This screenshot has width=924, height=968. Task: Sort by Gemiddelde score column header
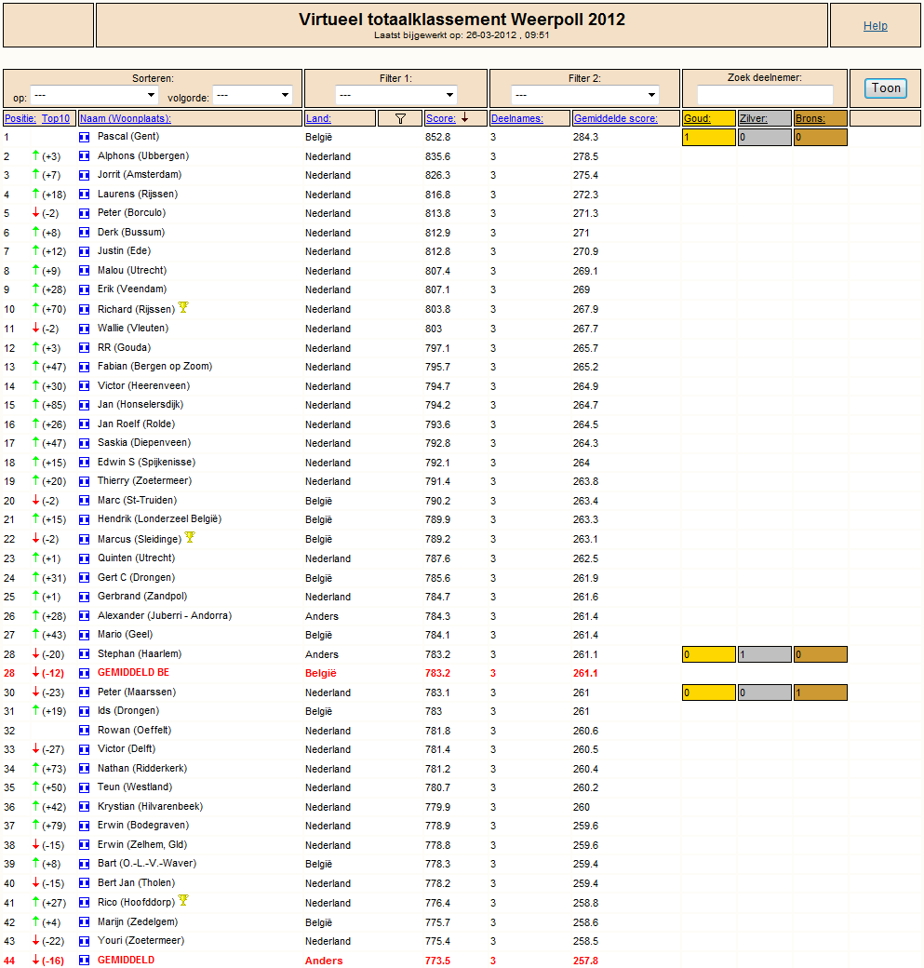click(615, 118)
